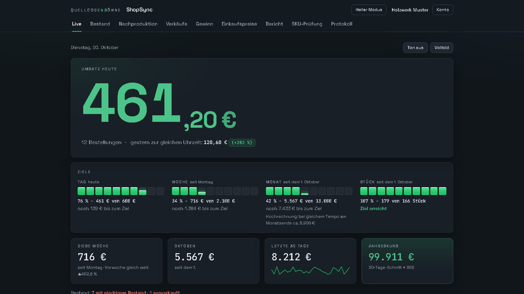Image resolution: width=524 pixels, height=294 pixels.
Task: Click the Woche goal progress bar
Action: click(215, 191)
